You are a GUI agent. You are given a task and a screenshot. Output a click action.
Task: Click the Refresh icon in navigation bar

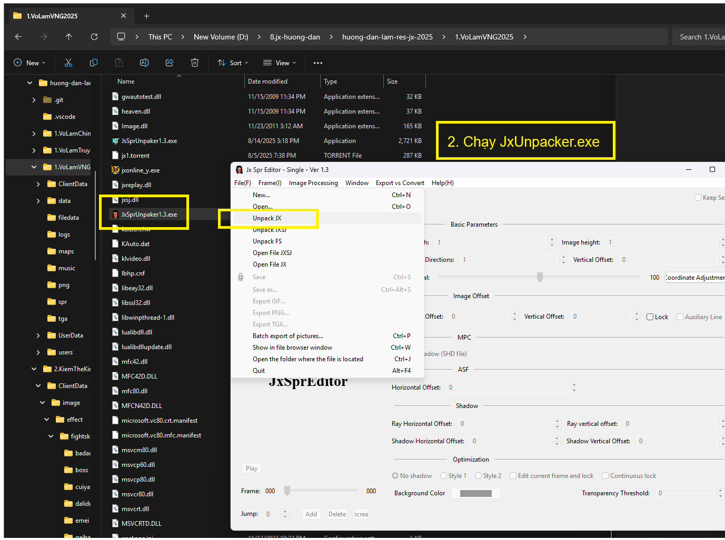coord(94,37)
